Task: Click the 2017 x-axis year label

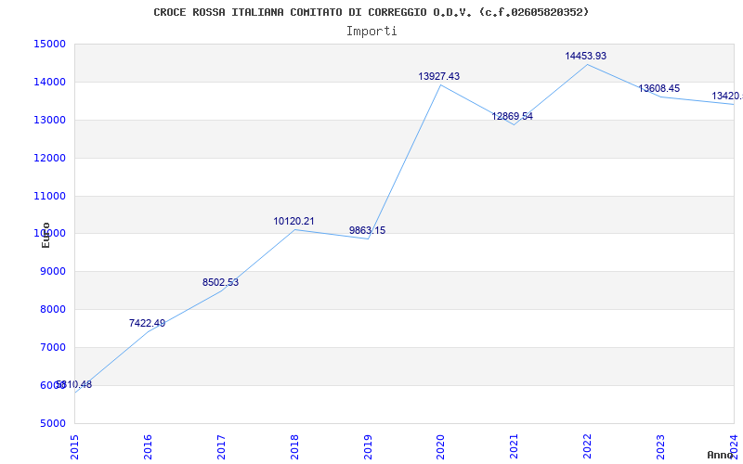Action: click(x=221, y=446)
